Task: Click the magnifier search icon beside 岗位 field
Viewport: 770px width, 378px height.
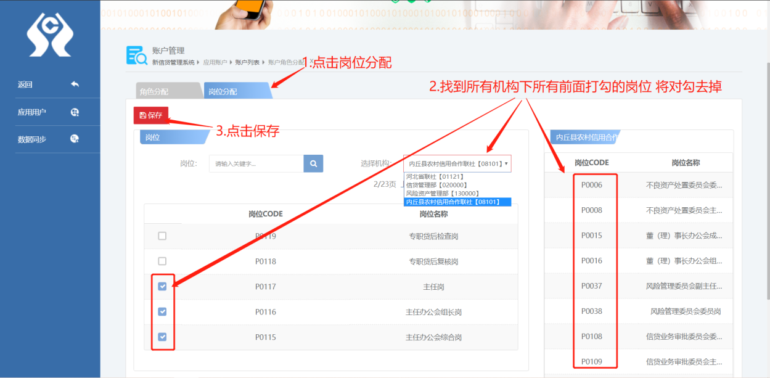Action: click(x=313, y=163)
